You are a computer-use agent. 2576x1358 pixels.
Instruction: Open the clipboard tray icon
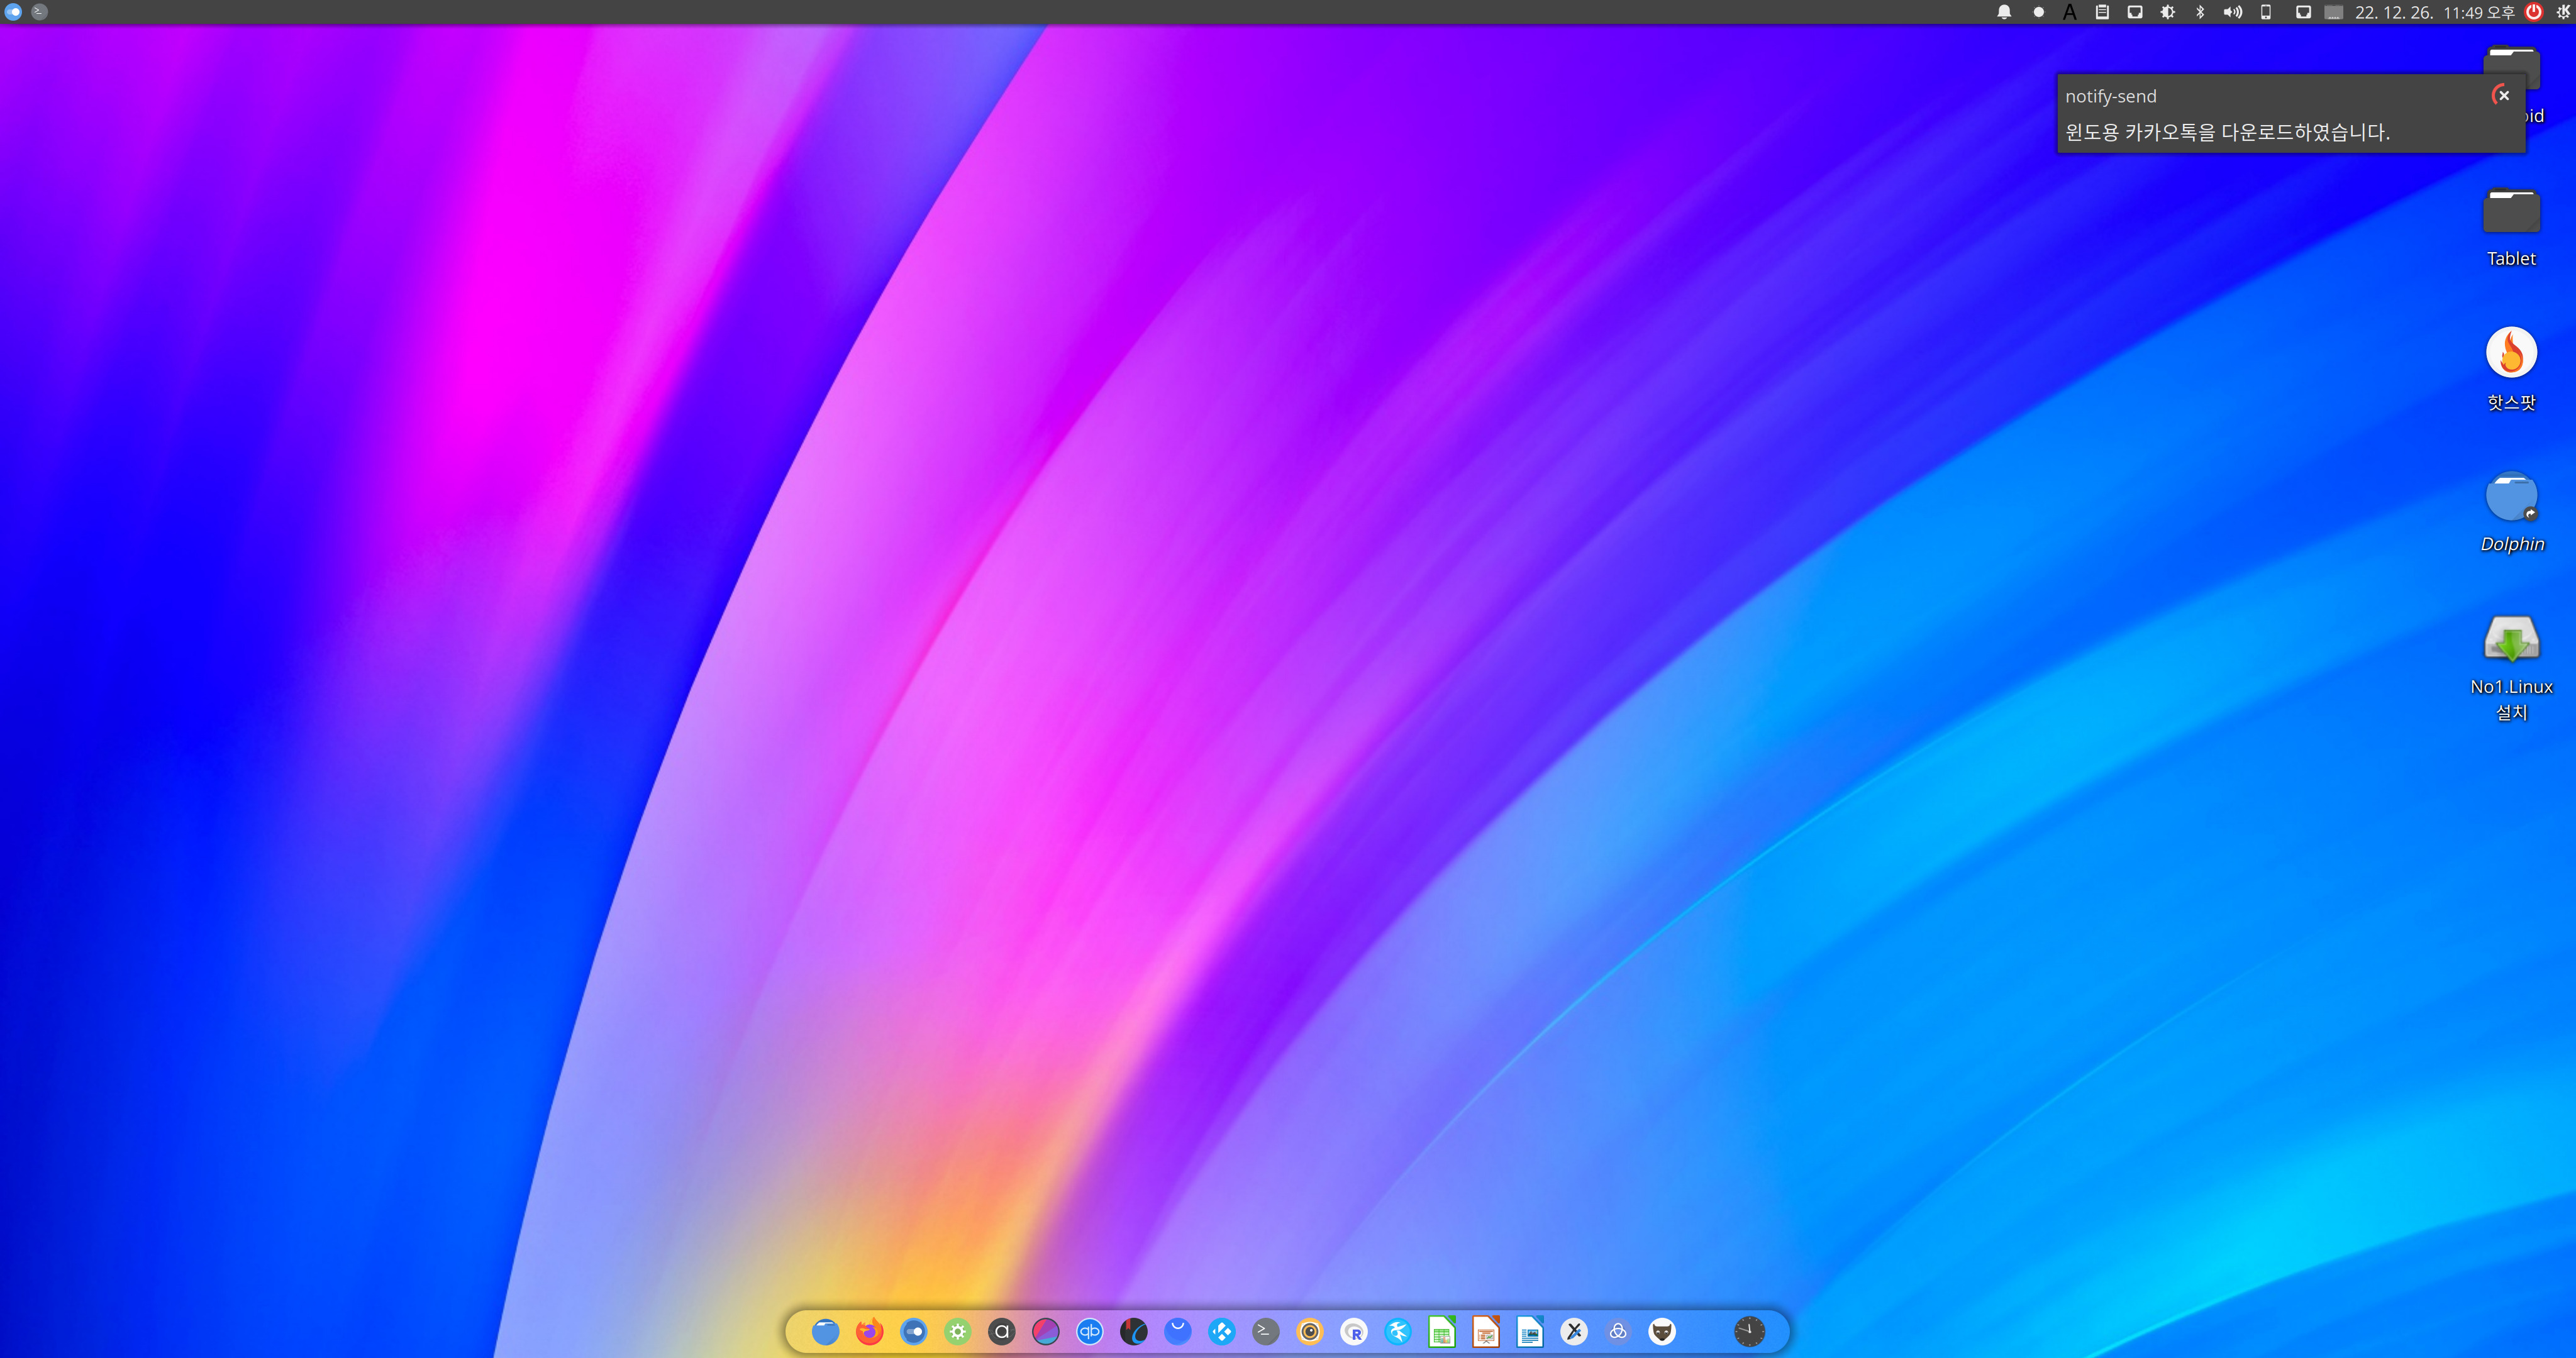tap(2102, 12)
